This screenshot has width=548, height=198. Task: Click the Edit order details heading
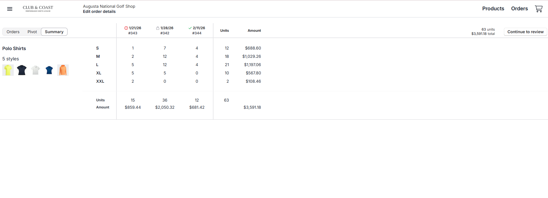[x=99, y=11]
